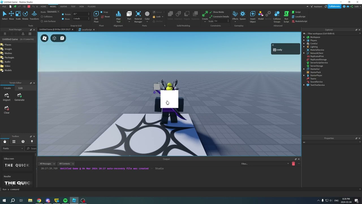Image resolution: width=362 pixels, height=204 pixels.
Task: Open the Align Tool
Action: [118, 16]
